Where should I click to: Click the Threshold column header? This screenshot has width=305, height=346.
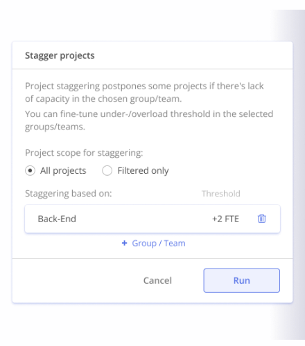pyautogui.click(x=221, y=194)
